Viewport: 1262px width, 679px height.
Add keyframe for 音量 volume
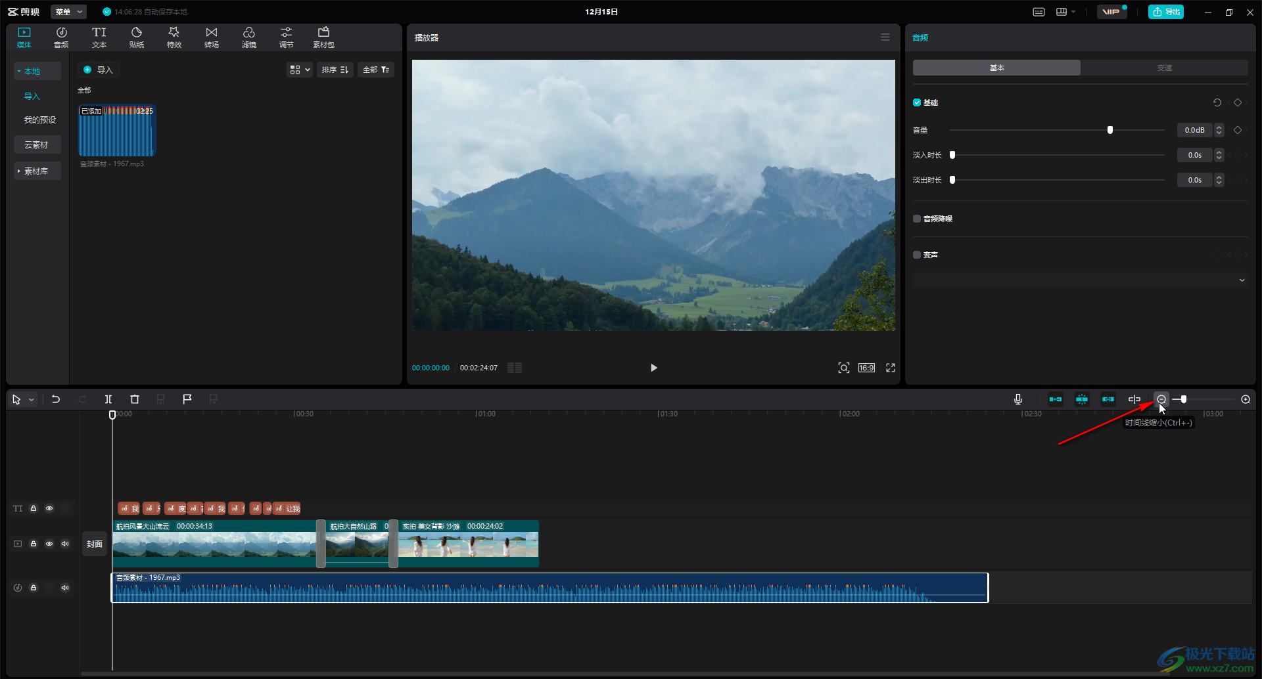(1238, 130)
